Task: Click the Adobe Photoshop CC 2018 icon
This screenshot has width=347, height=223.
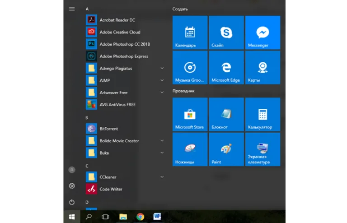Action: pyautogui.click(x=91, y=44)
